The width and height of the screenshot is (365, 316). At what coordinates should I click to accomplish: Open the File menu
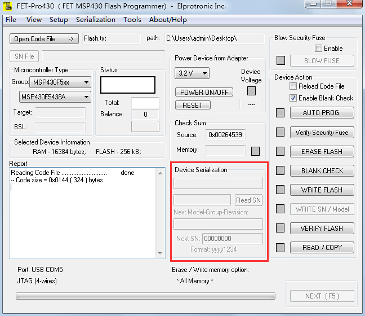point(11,20)
